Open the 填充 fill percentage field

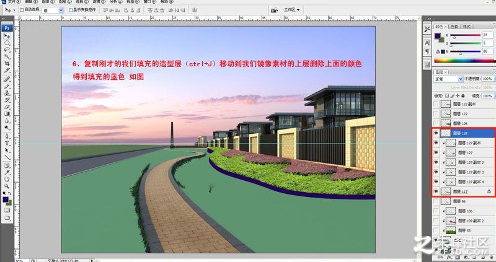tap(488, 96)
